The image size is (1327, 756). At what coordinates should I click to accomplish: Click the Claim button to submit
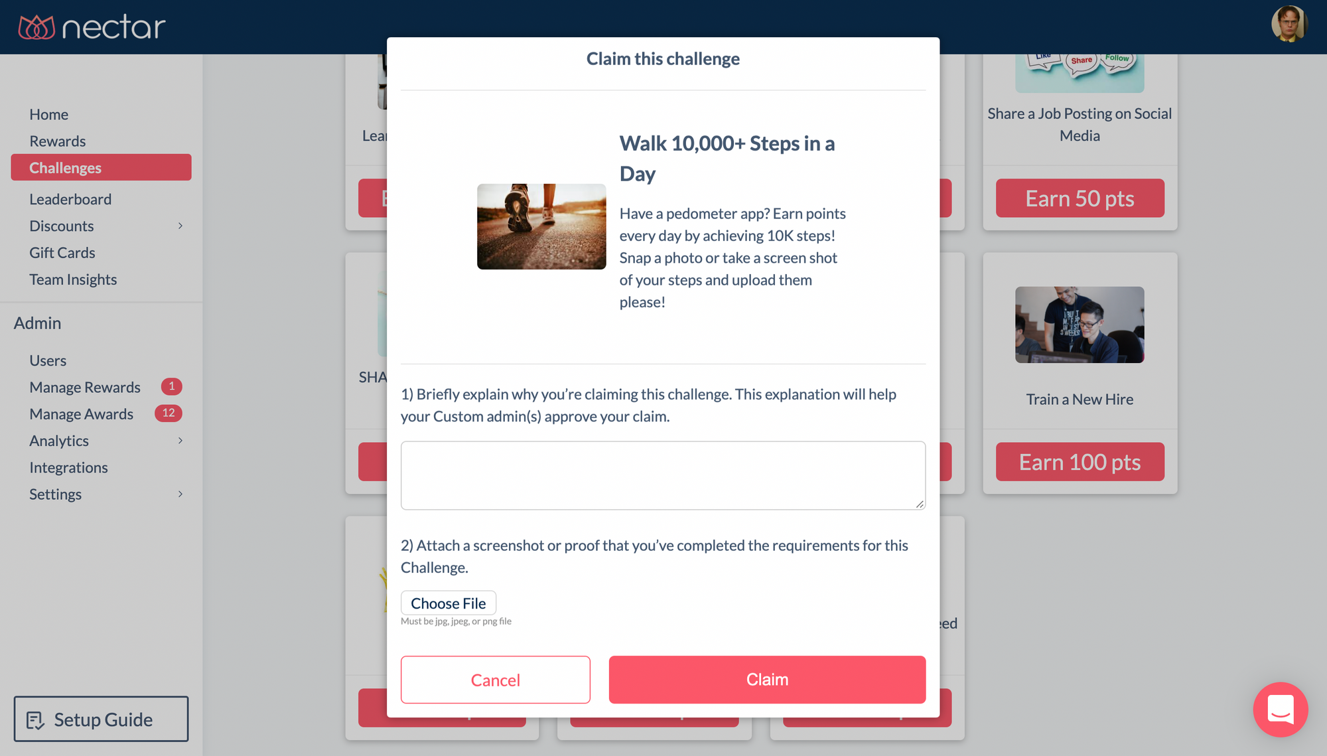(x=768, y=680)
